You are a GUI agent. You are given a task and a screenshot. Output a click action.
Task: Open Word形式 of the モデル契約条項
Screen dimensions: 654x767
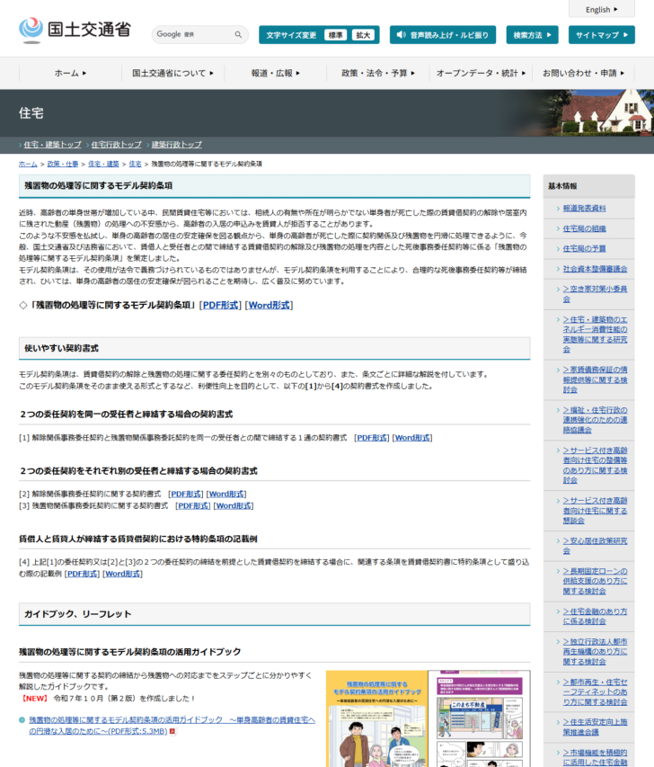pyautogui.click(x=269, y=305)
